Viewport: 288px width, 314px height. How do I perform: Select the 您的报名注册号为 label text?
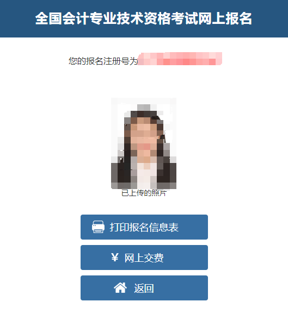(103, 61)
